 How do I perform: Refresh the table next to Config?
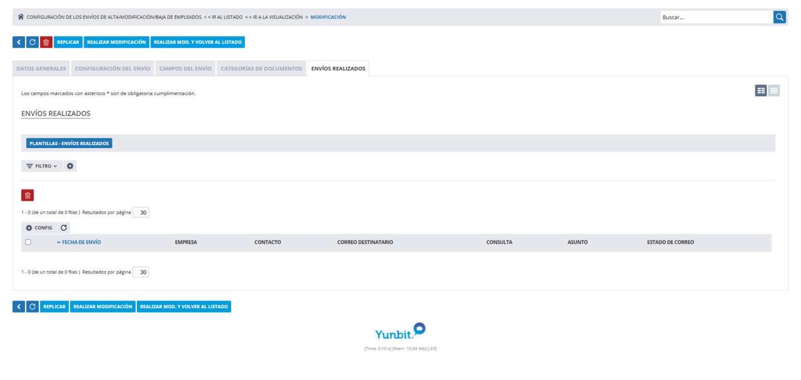point(64,228)
